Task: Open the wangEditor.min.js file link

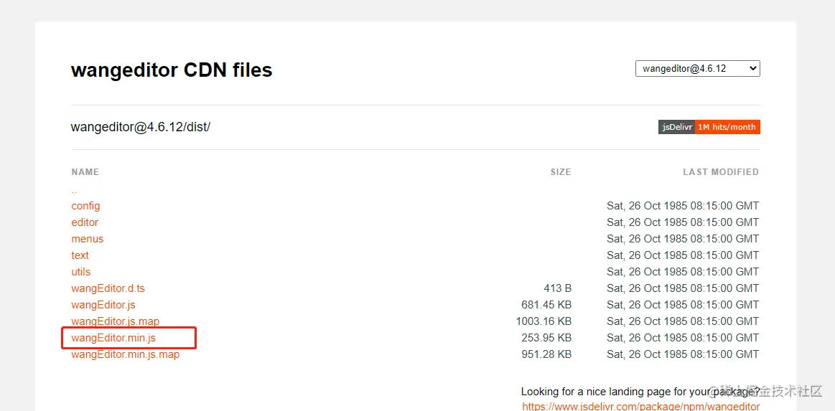Action: [x=113, y=338]
